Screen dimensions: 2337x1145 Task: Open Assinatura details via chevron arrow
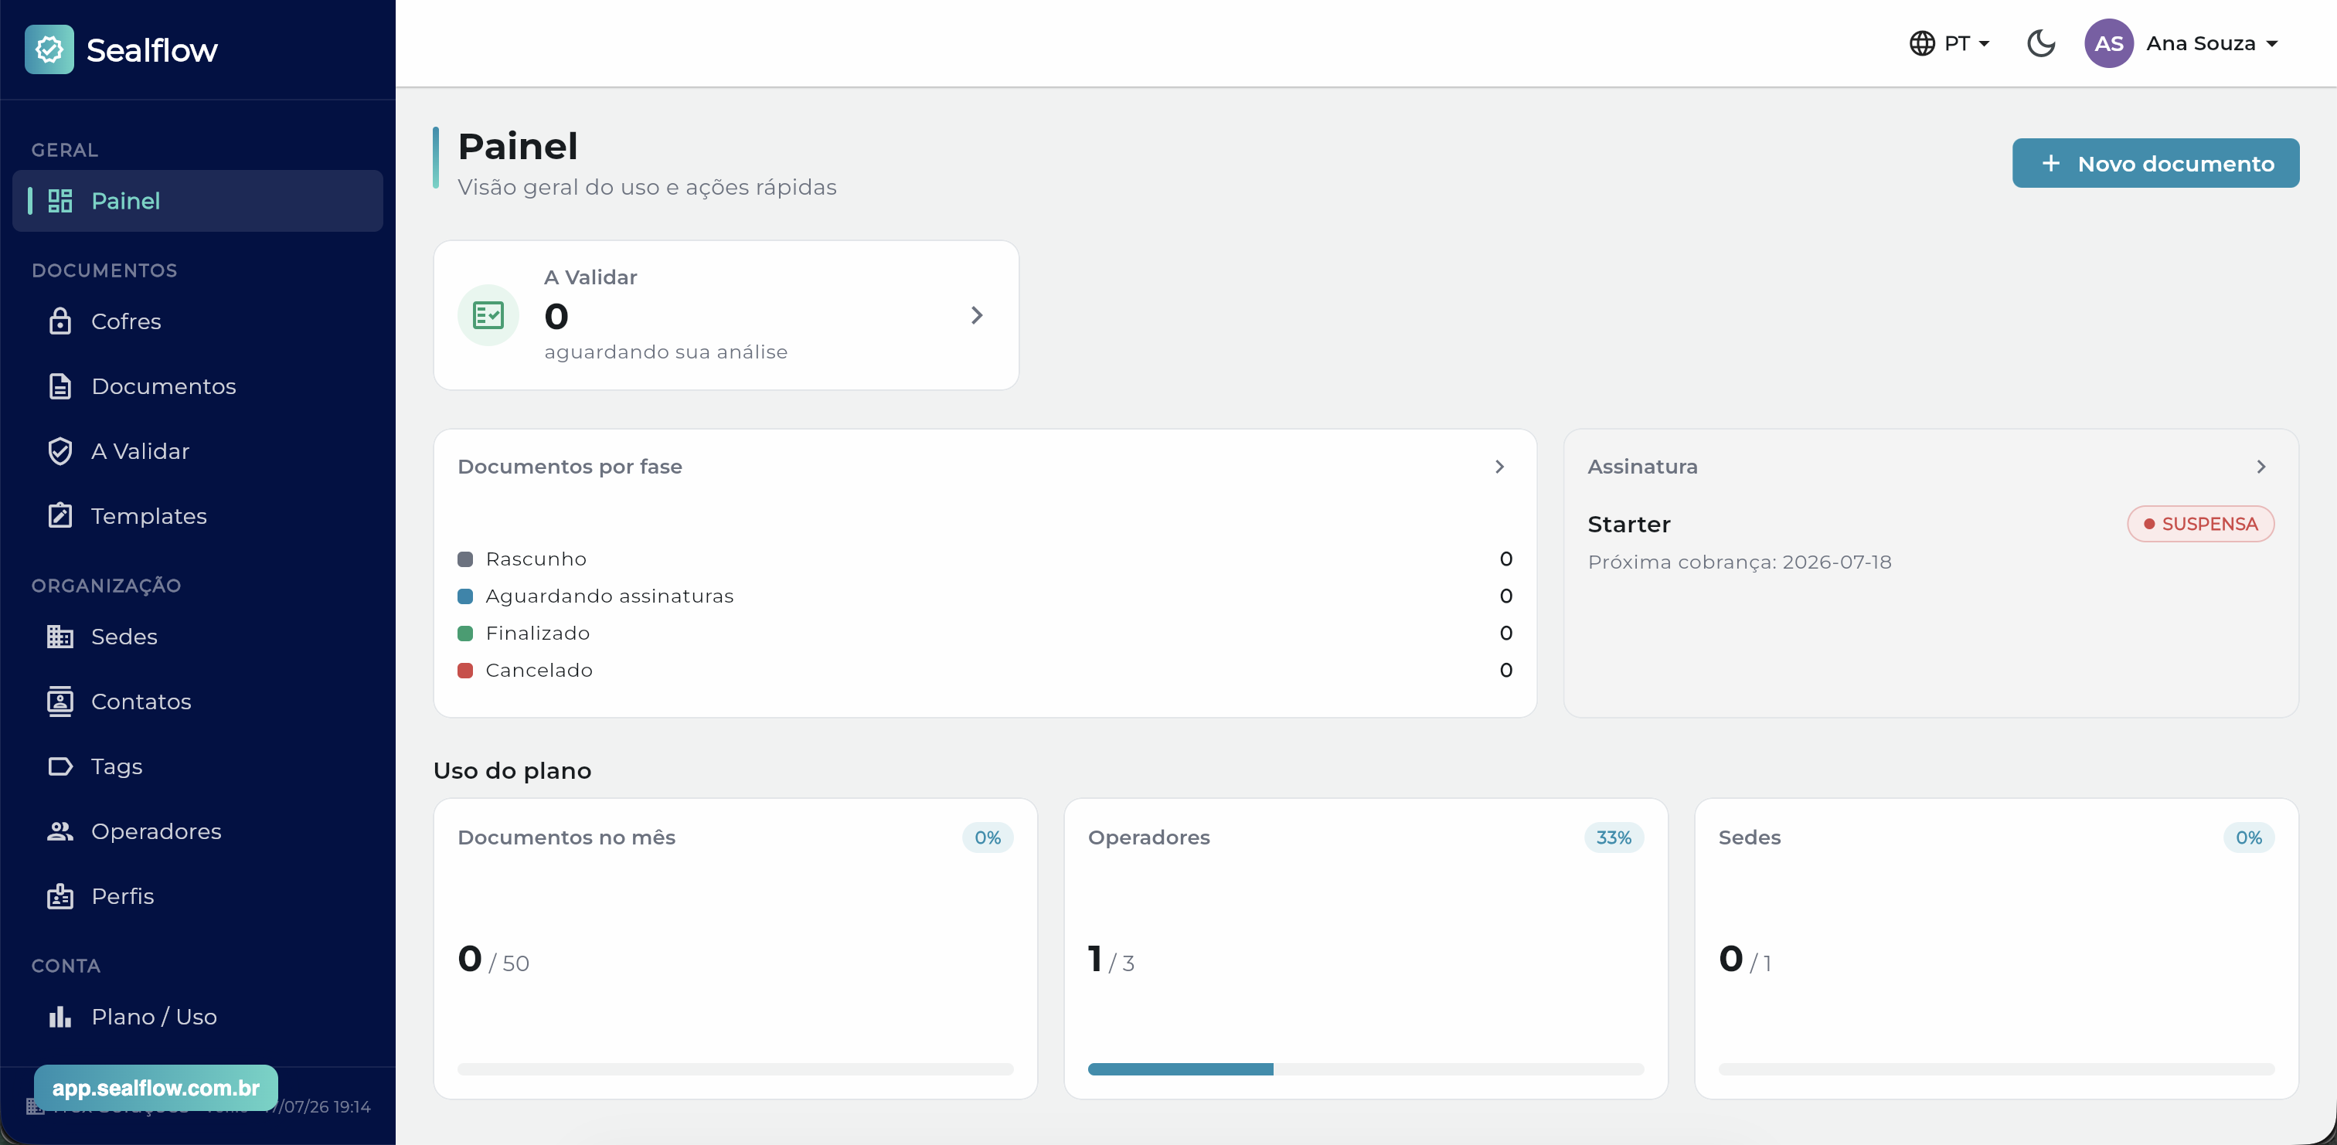click(x=2260, y=467)
